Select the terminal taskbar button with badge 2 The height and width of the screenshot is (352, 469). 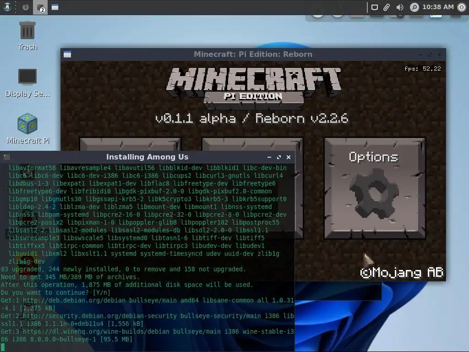tap(40, 7)
